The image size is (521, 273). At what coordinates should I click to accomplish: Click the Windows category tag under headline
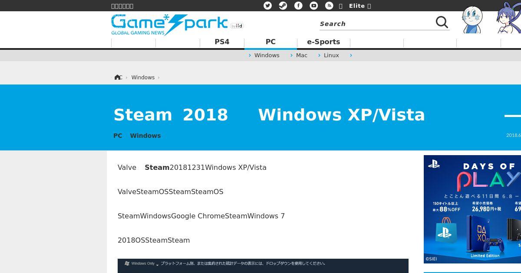coord(145,136)
